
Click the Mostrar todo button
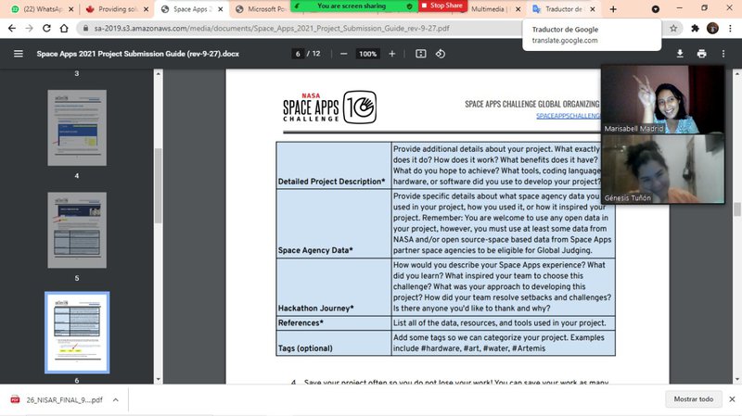tap(692, 398)
